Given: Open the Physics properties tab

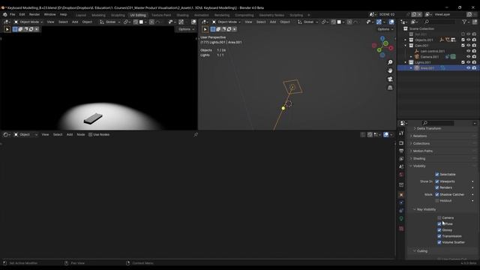Looking at the screenshot, I should (x=401, y=202).
